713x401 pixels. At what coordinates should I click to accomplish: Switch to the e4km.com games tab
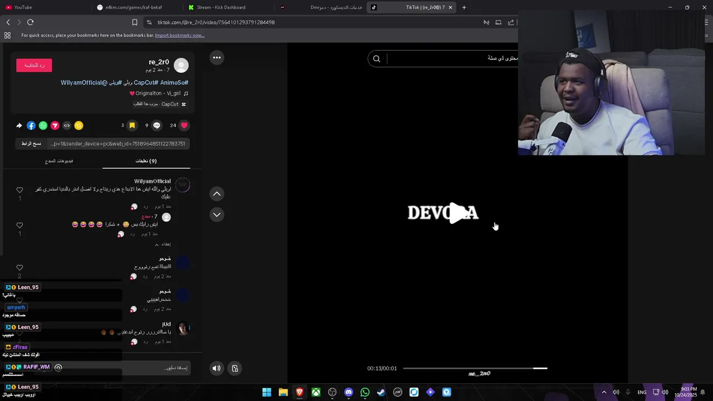[x=136, y=7]
